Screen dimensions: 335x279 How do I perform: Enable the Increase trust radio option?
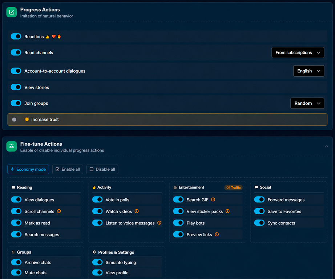14,120
